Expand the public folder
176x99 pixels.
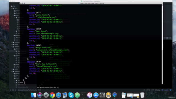pyautogui.click(x=12, y=69)
